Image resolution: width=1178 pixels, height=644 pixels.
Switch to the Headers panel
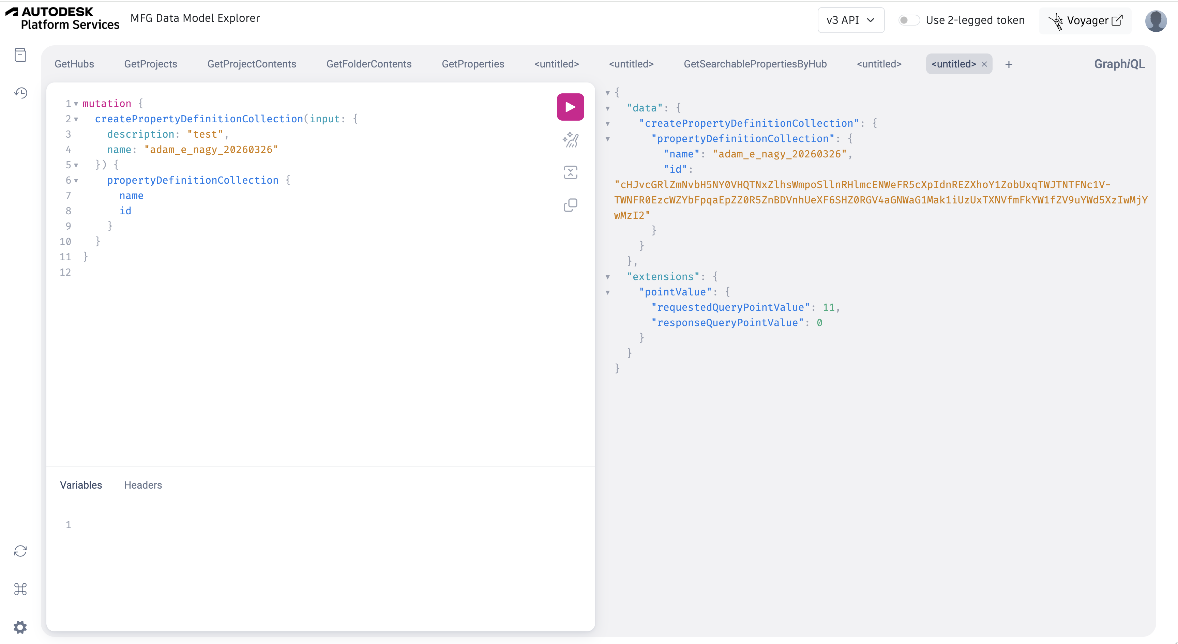point(143,485)
